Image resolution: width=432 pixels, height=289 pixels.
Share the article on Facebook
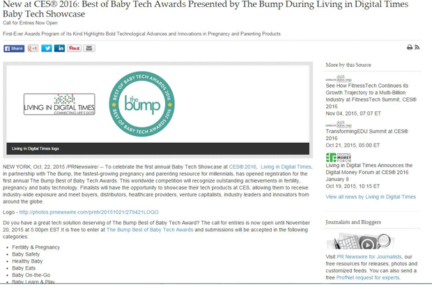pyautogui.click(x=14, y=49)
